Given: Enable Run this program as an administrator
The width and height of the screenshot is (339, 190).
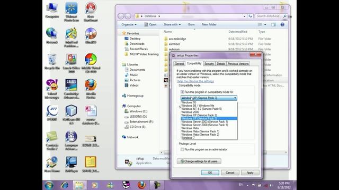Looking at the screenshot, I should pyautogui.click(x=182, y=149).
